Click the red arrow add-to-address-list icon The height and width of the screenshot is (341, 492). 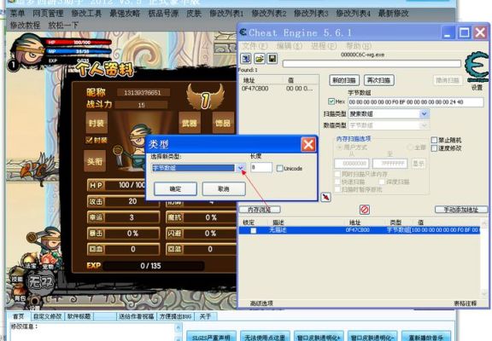326,197
